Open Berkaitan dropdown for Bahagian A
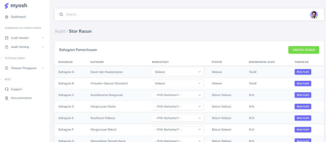Image resolution: width=326 pixels, height=142 pixels. click(178, 72)
